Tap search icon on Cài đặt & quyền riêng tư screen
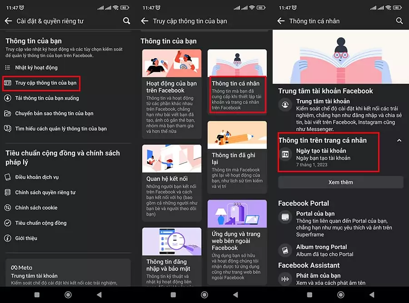This screenshot has height=303, width=409. pos(126,21)
